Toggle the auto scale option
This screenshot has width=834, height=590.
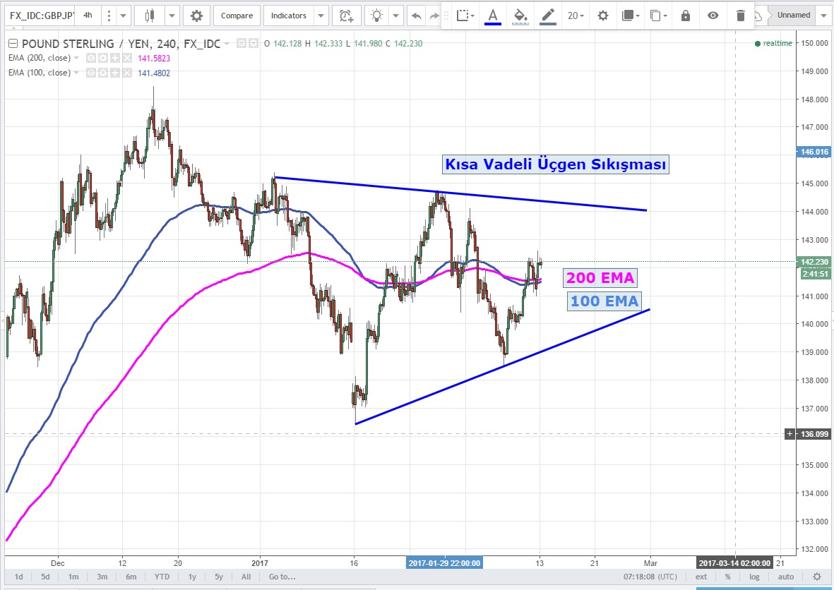pyautogui.click(x=786, y=577)
